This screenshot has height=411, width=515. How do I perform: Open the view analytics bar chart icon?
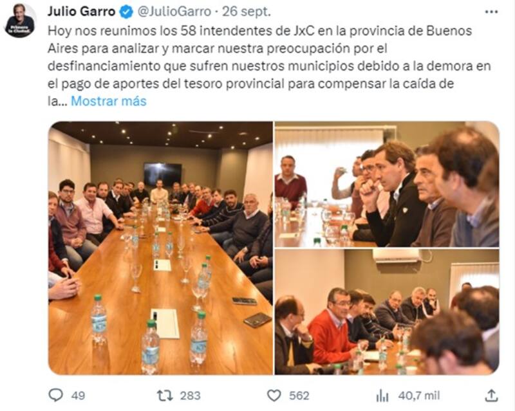click(382, 396)
